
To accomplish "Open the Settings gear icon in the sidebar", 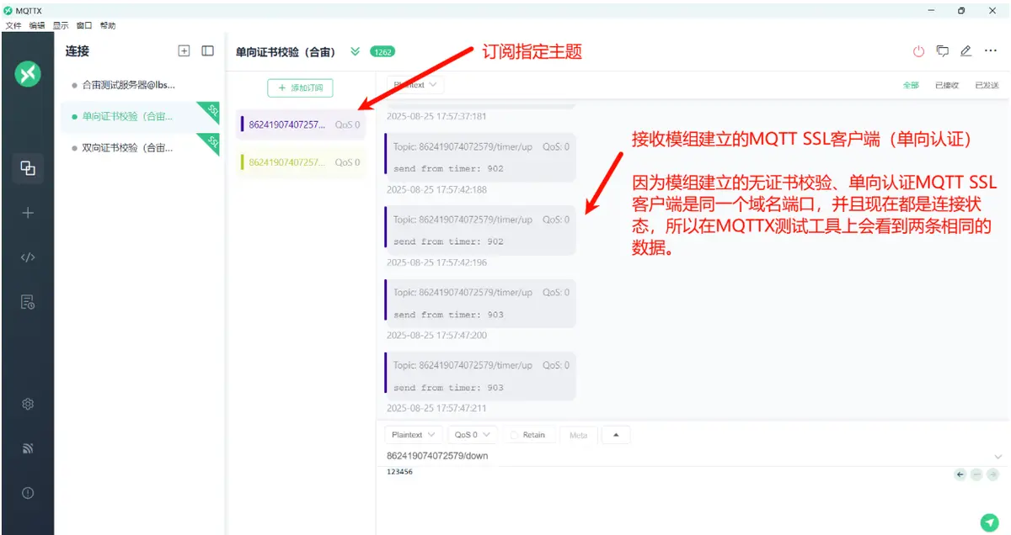I will point(28,405).
